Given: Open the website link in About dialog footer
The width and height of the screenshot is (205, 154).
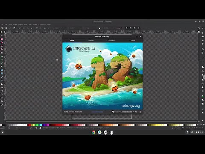Looking at the screenshot, I should coord(97,112).
